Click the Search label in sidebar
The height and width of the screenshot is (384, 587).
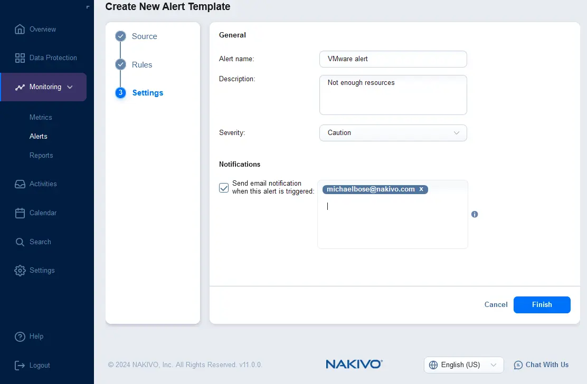click(x=40, y=242)
